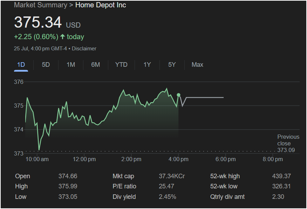The width and height of the screenshot is (307, 209).
Task: Click the USD currency label
Action: 73,25
